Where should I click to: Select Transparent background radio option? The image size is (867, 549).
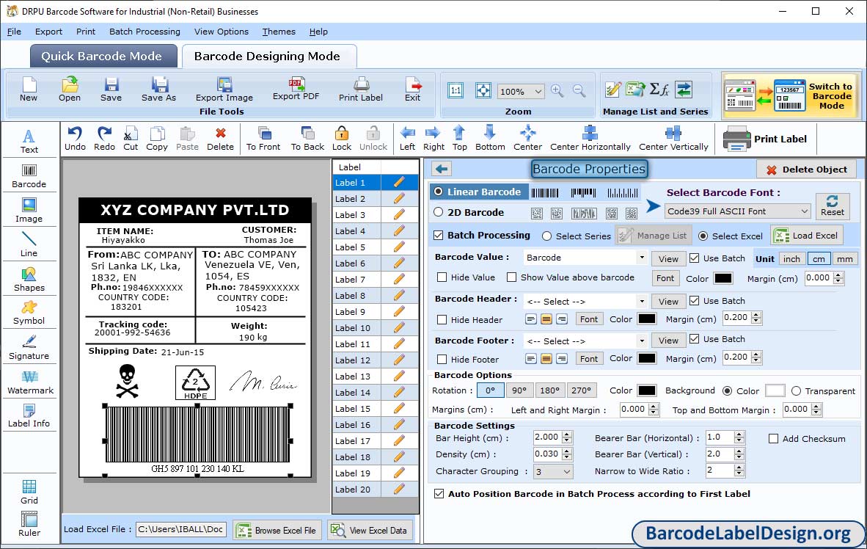click(x=797, y=391)
